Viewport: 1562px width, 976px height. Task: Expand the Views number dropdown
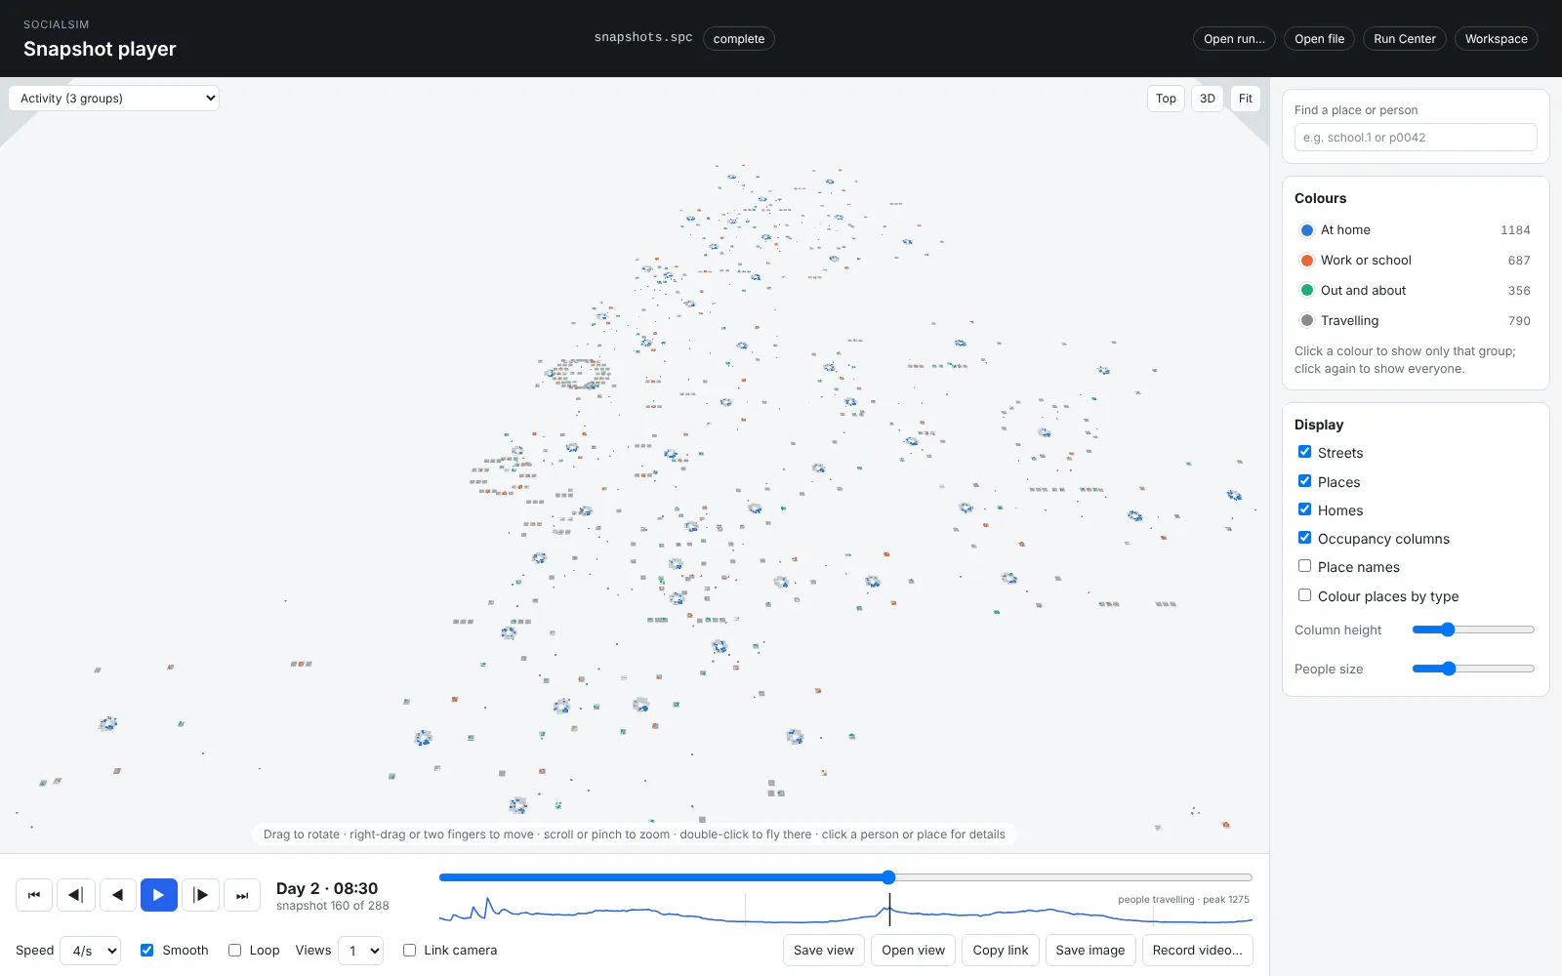point(360,951)
